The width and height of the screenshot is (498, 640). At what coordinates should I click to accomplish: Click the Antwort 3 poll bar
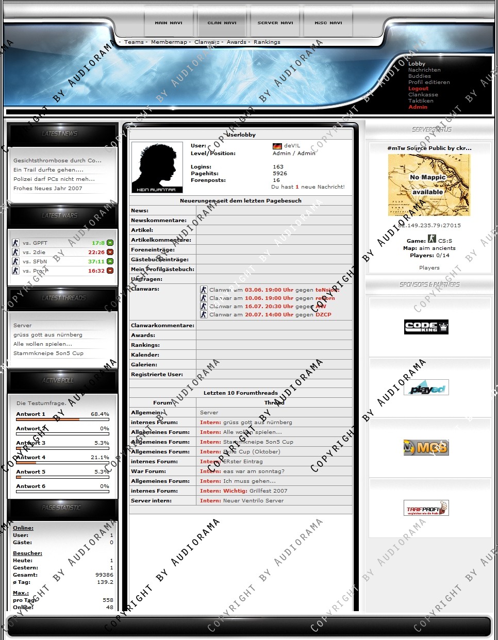pyautogui.click(x=62, y=448)
